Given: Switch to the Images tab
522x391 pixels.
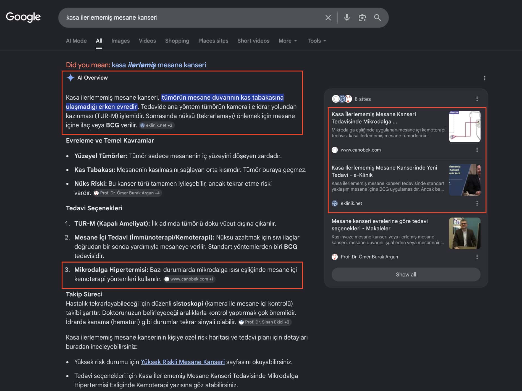Looking at the screenshot, I should 120,41.
